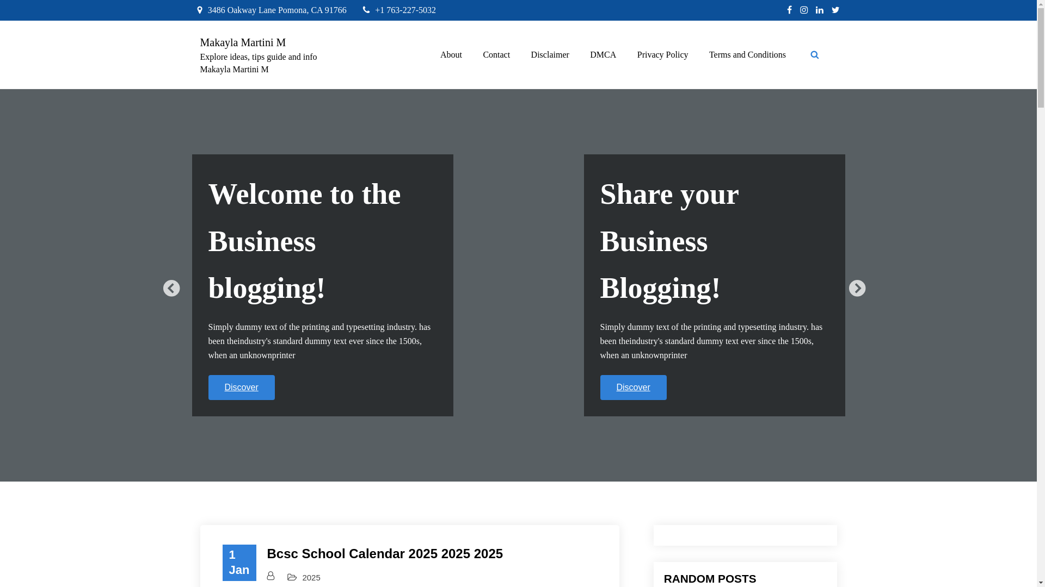The image size is (1045, 587).
Task: Click the post author icon
Action: point(271,576)
